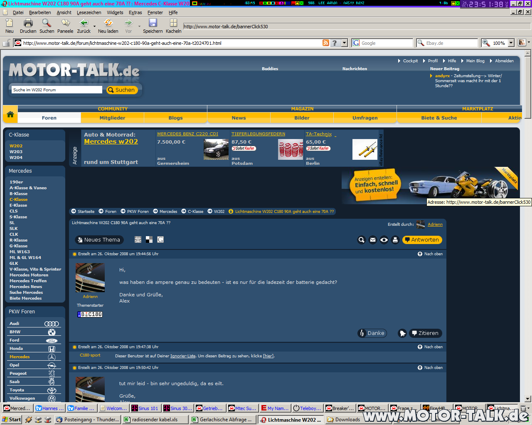The width and height of the screenshot is (532, 425).
Task: Toggle the Paneele panels icon
Action: [x=65, y=23]
